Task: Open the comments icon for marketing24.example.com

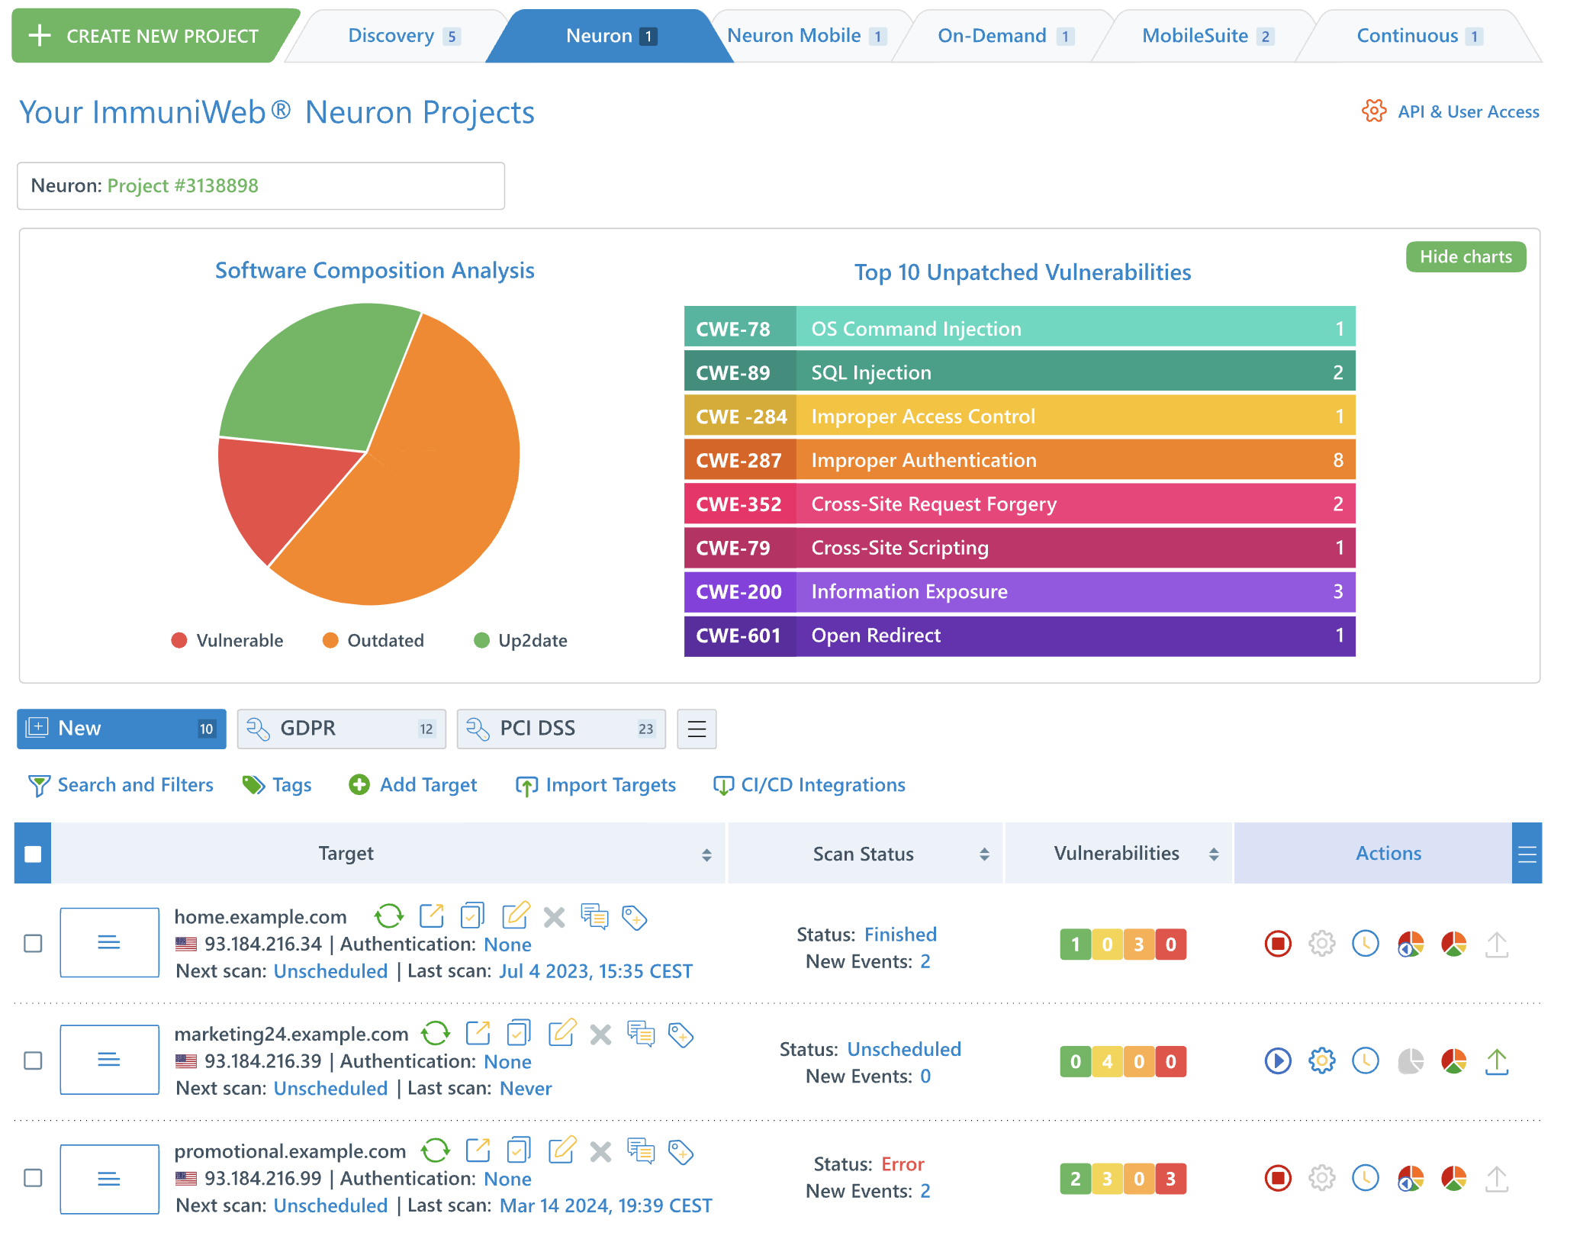Action: 642,1033
